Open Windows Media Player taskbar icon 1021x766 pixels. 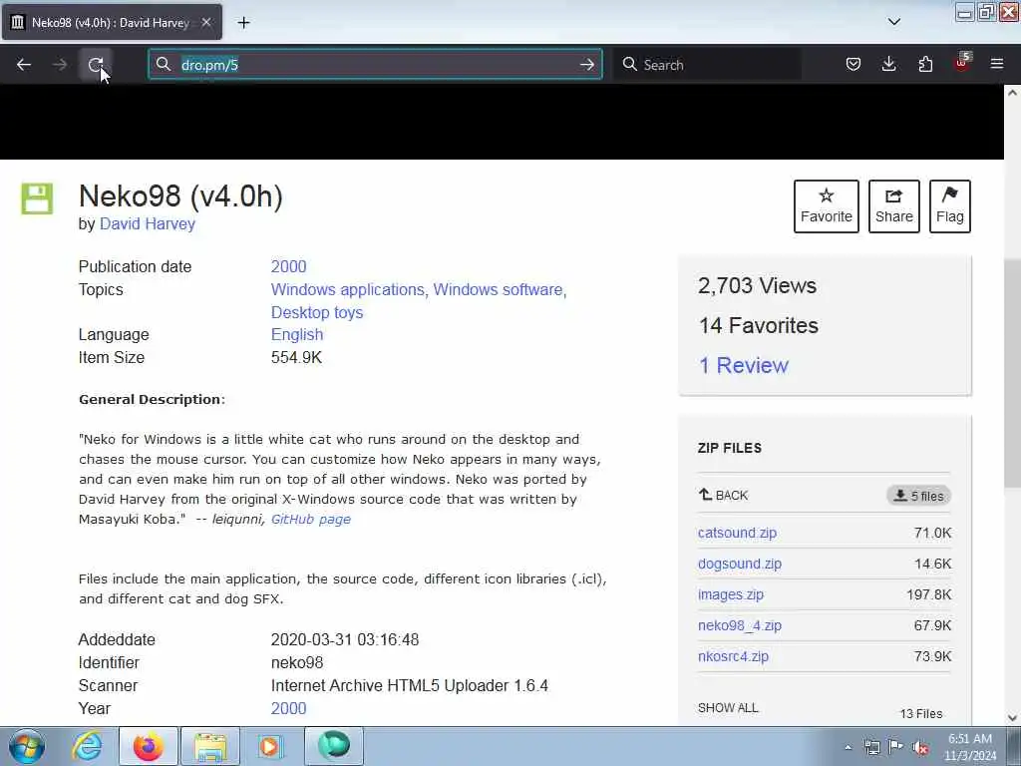271,746
